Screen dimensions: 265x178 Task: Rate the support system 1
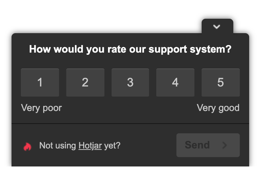(40, 83)
